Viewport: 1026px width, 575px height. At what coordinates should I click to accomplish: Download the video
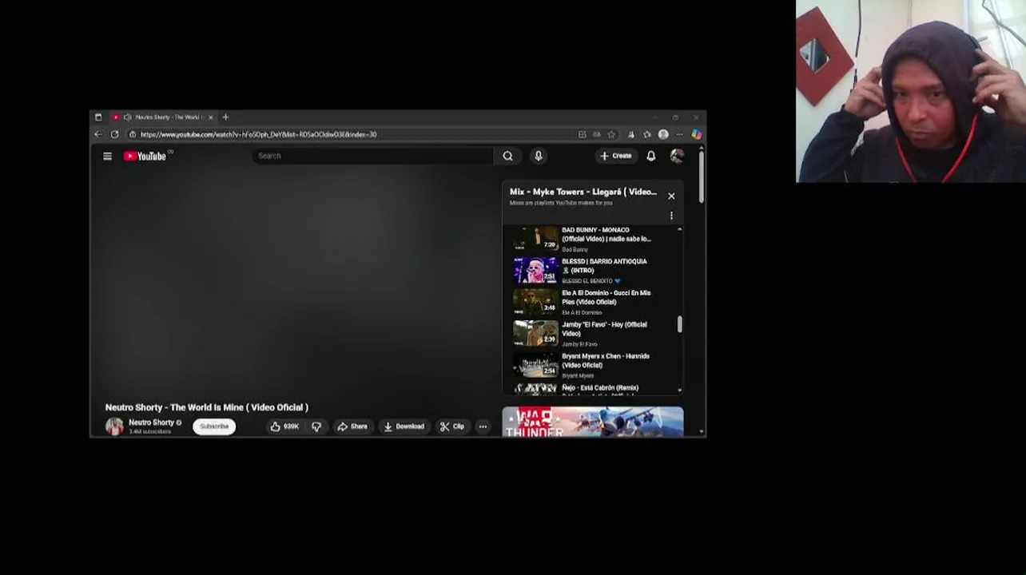(404, 426)
